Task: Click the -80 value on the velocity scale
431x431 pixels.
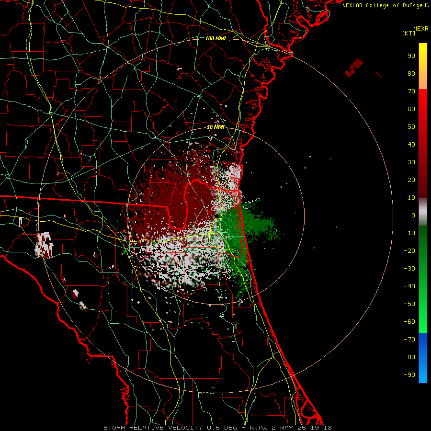Action: pos(409,357)
